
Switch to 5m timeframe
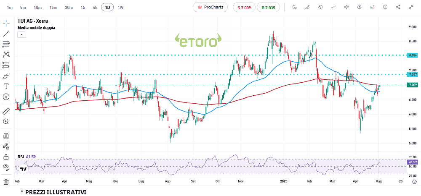(x=23, y=8)
